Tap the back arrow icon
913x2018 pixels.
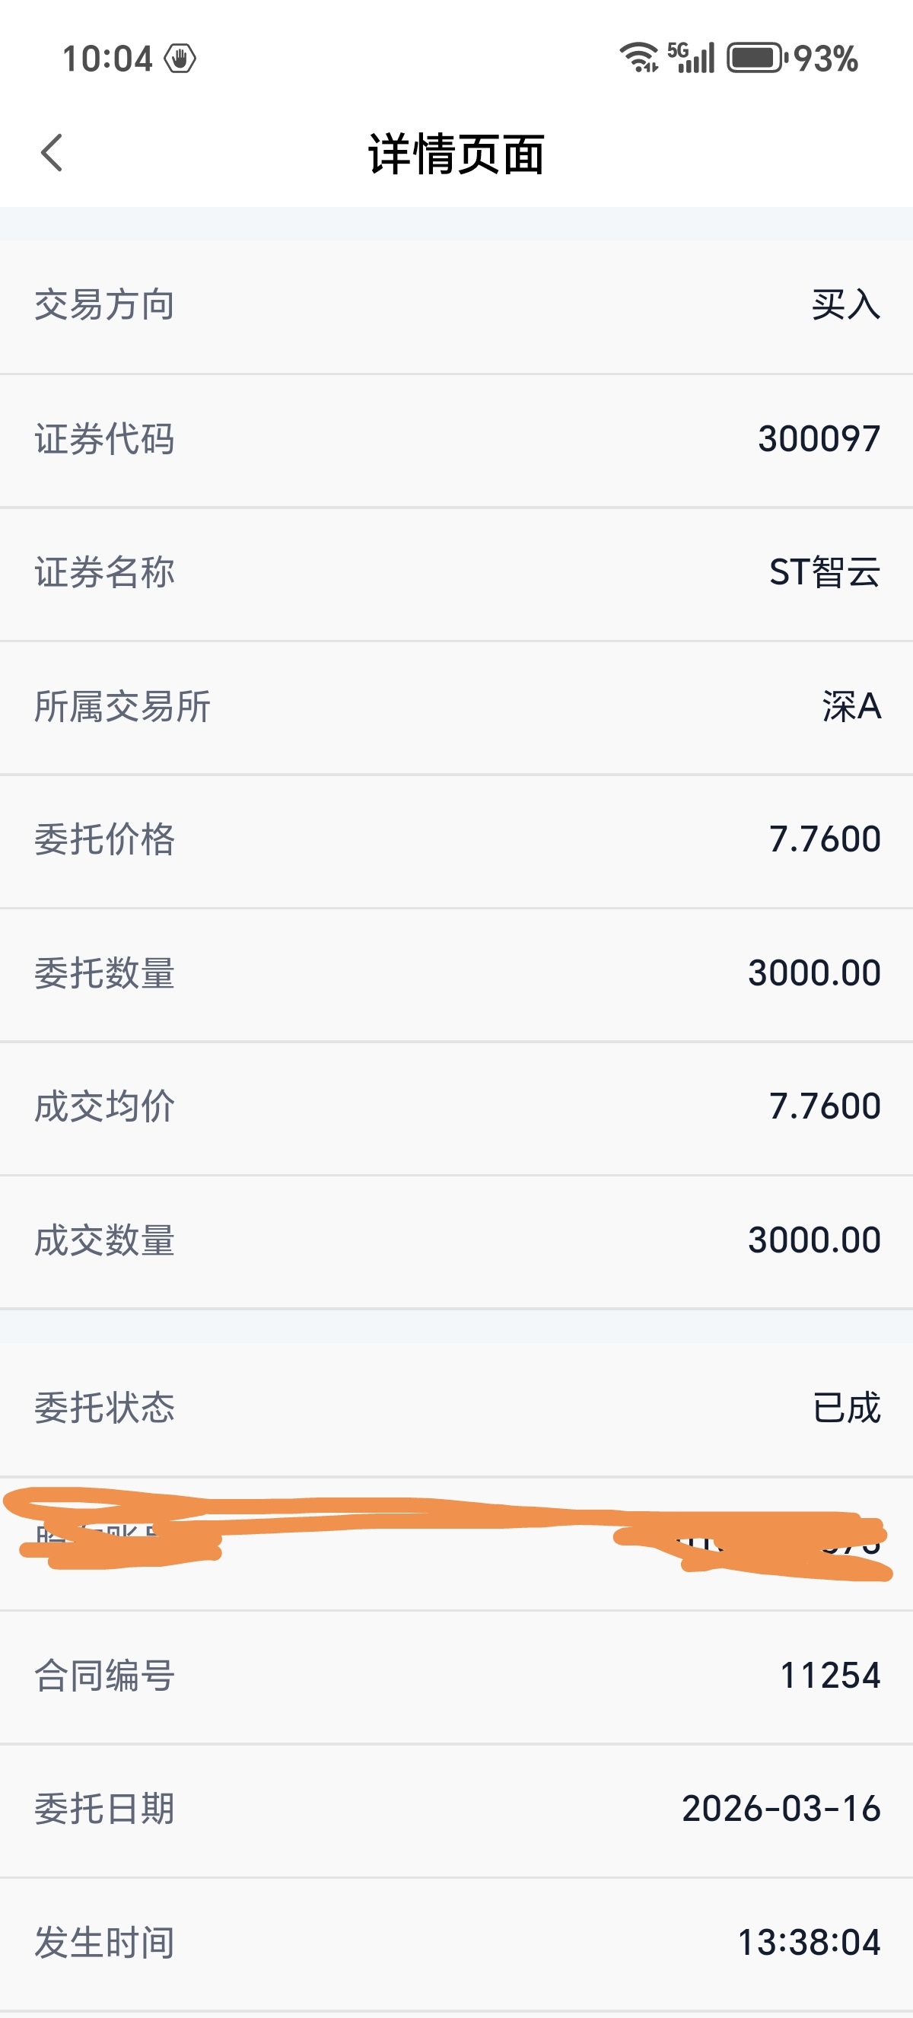click(52, 153)
